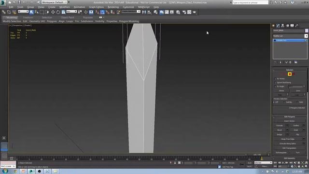Click the timeline frame slider

coord(257,155)
